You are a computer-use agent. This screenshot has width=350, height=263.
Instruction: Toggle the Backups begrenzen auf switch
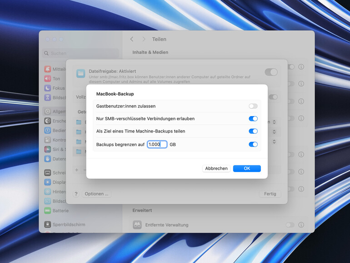coord(253,144)
